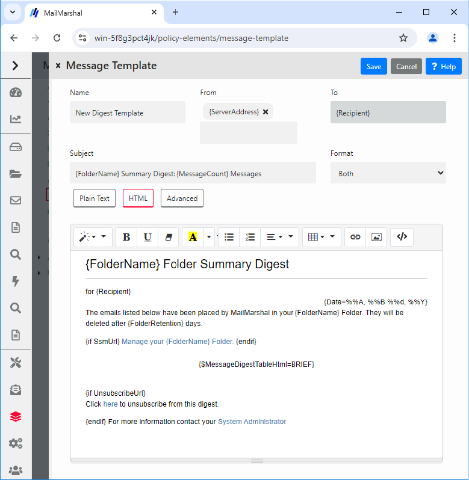Open the Format dropdown showing Both
Image resolution: width=469 pixels, height=480 pixels.
click(x=388, y=173)
